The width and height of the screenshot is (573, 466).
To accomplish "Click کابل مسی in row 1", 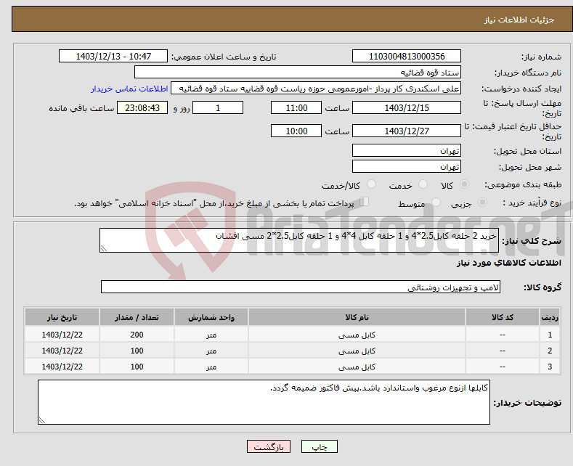I will pos(357,335).
